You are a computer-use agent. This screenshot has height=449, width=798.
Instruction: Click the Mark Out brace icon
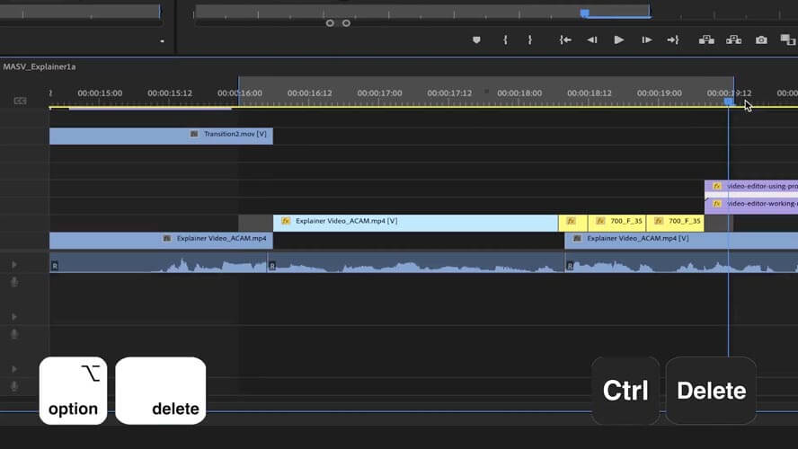(x=530, y=40)
